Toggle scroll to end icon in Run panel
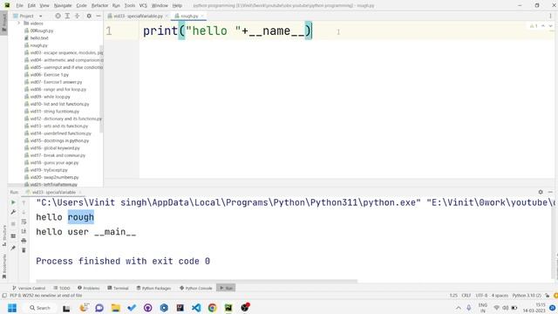Screen dimensions: 558x314 [24, 231]
